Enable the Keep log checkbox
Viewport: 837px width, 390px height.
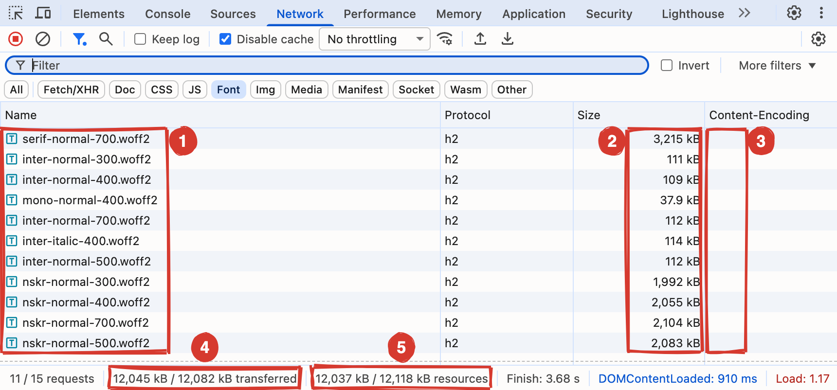[x=140, y=39]
